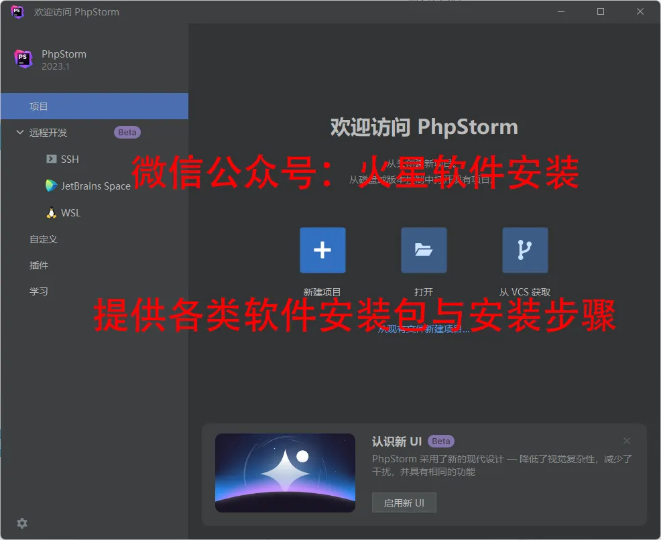This screenshot has height=540, width=661.
Task: Maximize the PhpStorm welcome window
Action: click(x=601, y=11)
